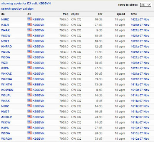Click US flag icon in AC0C-2 row
Screen dimensions: 154x142
tap(29, 117)
